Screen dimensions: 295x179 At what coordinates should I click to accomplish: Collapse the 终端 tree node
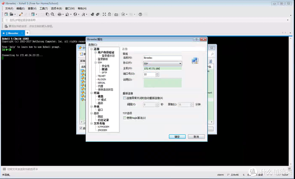click(x=92, y=93)
